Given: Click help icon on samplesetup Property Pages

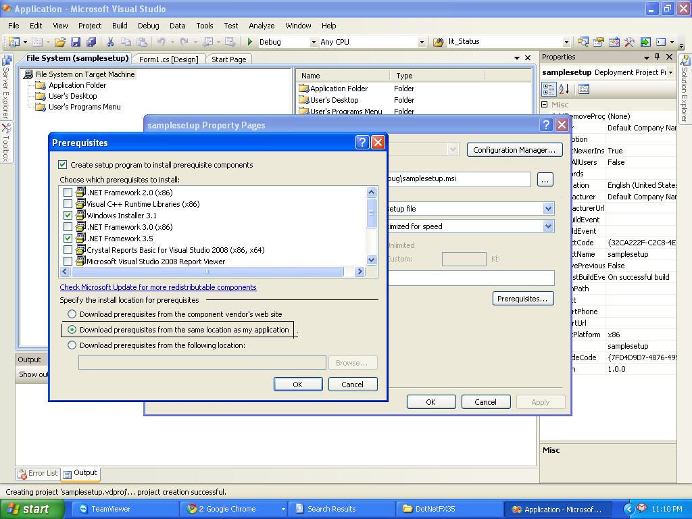Looking at the screenshot, I should [x=546, y=125].
